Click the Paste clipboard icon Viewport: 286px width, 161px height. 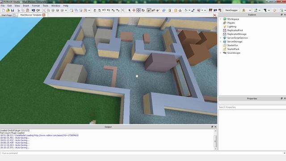coord(28,10)
